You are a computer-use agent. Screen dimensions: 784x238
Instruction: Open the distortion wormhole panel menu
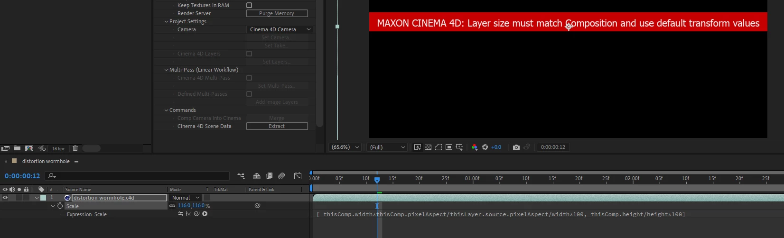click(76, 161)
